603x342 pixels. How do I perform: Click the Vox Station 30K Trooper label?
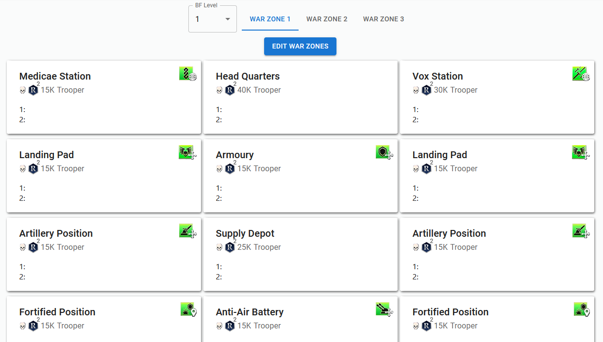click(455, 90)
